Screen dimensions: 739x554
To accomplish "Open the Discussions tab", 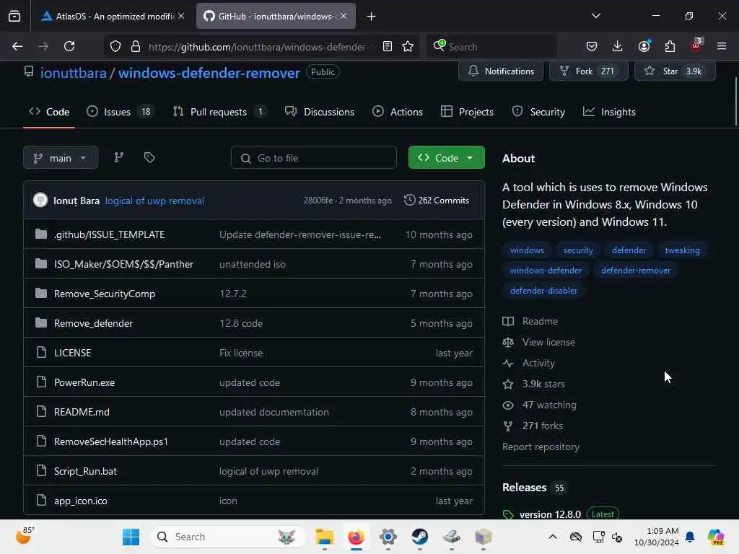I will 320,112.
